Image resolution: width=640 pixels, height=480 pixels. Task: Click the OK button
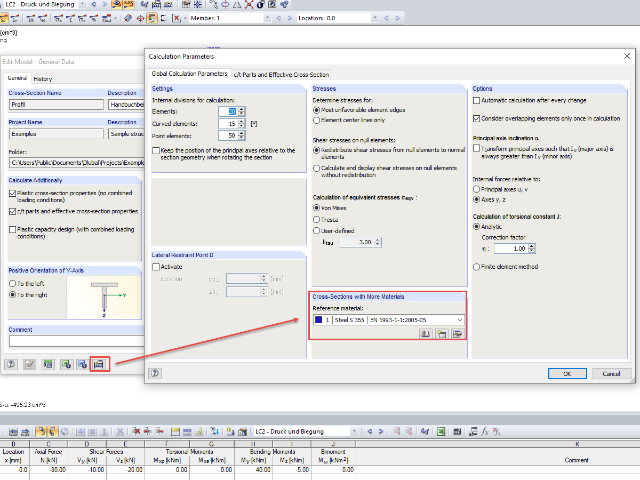pos(567,374)
